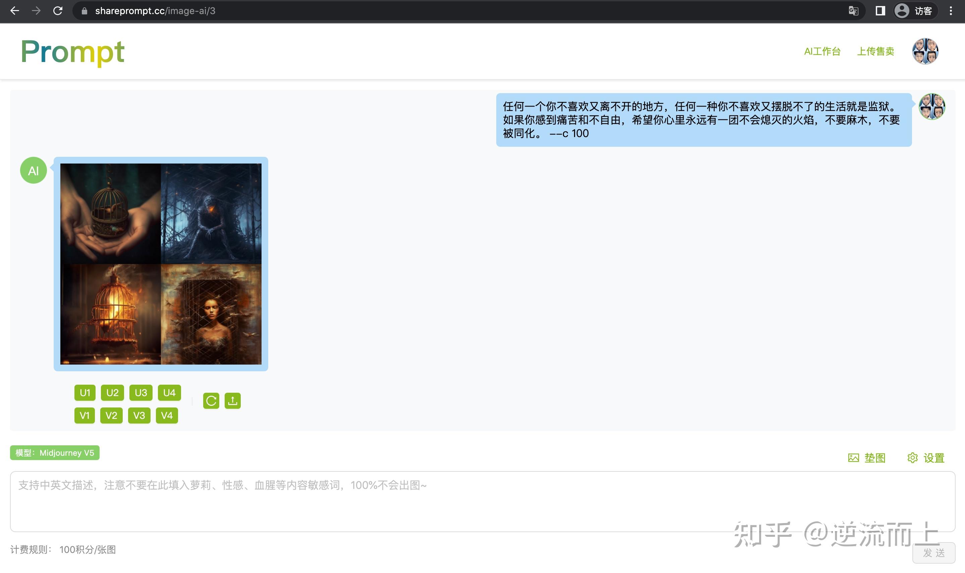The height and width of the screenshot is (573, 965).
Task: Click the regenerate (reroll) image icon
Action: (x=211, y=400)
